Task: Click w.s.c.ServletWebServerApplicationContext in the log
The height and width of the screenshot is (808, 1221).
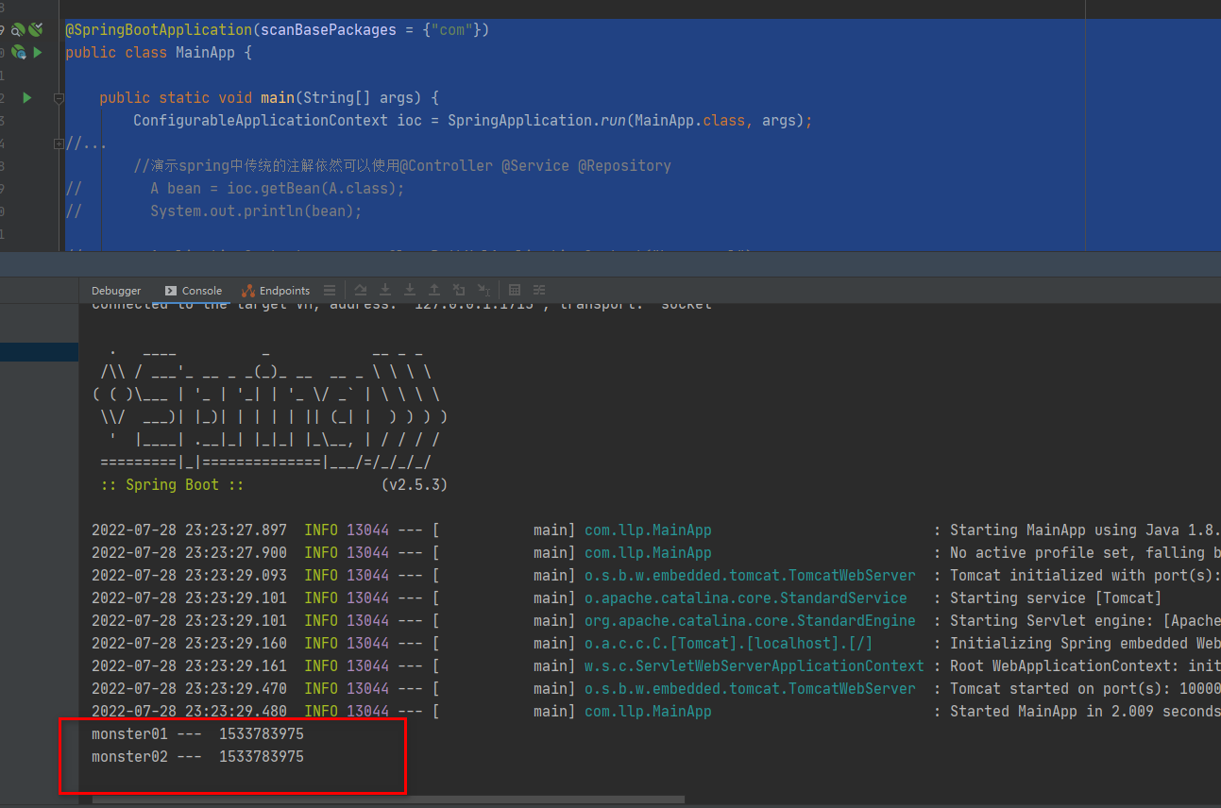Action: pyautogui.click(x=755, y=666)
